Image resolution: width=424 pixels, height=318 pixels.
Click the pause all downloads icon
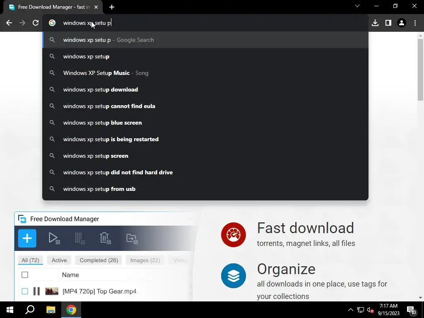click(80, 238)
